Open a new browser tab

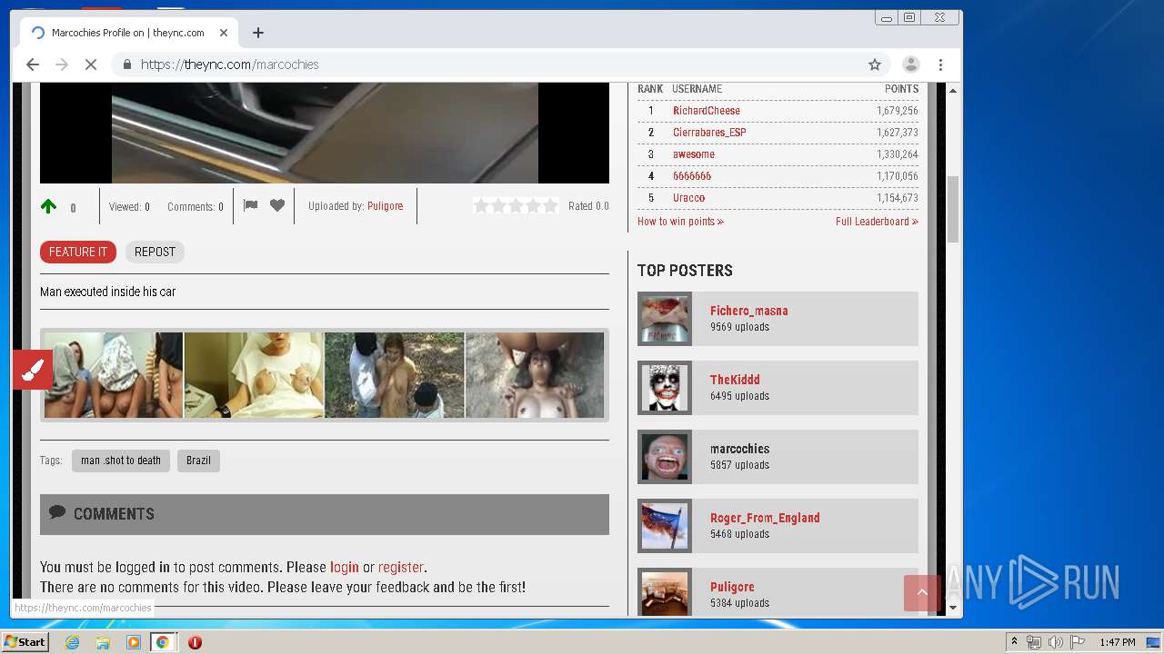(x=258, y=33)
